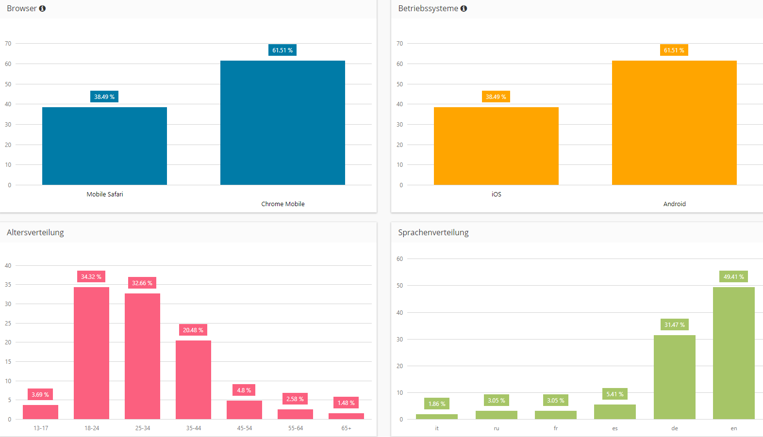Click the 18-24 age group bar
The image size is (763, 437).
tap(91, 353)
